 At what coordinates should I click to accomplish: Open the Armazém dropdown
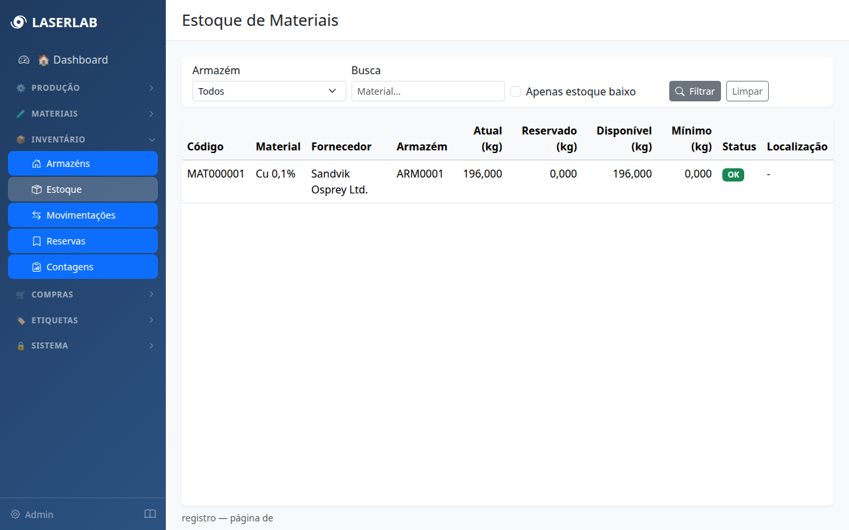pos(269,91)
